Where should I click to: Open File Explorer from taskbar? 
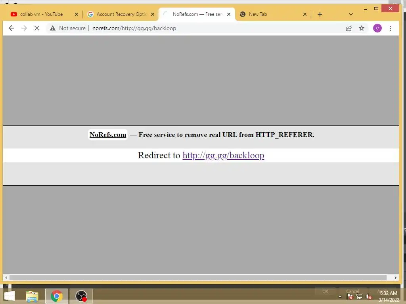point(32,296)
